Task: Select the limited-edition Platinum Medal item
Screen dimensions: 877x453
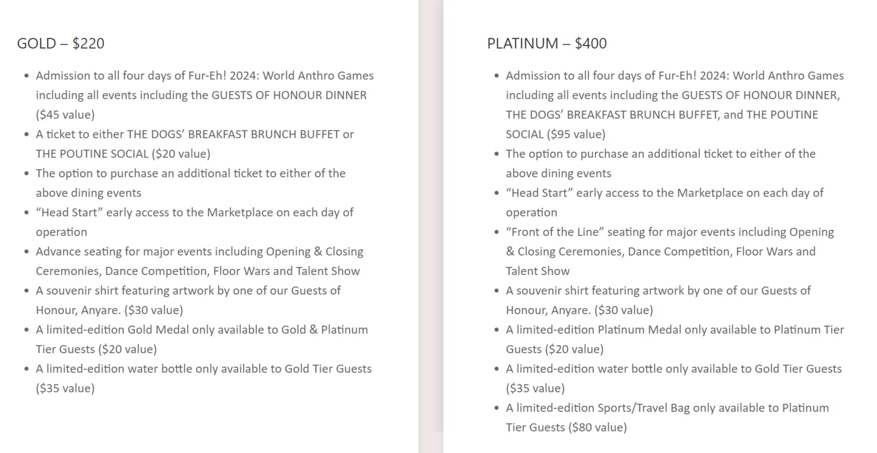Action: coord(674,330)
